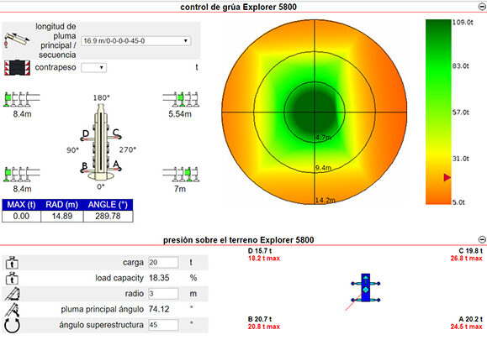This screenshot has width=487, height=340.
Task: Click the blue crane ground pressure diagram
Action: click(x=366, y=288)
